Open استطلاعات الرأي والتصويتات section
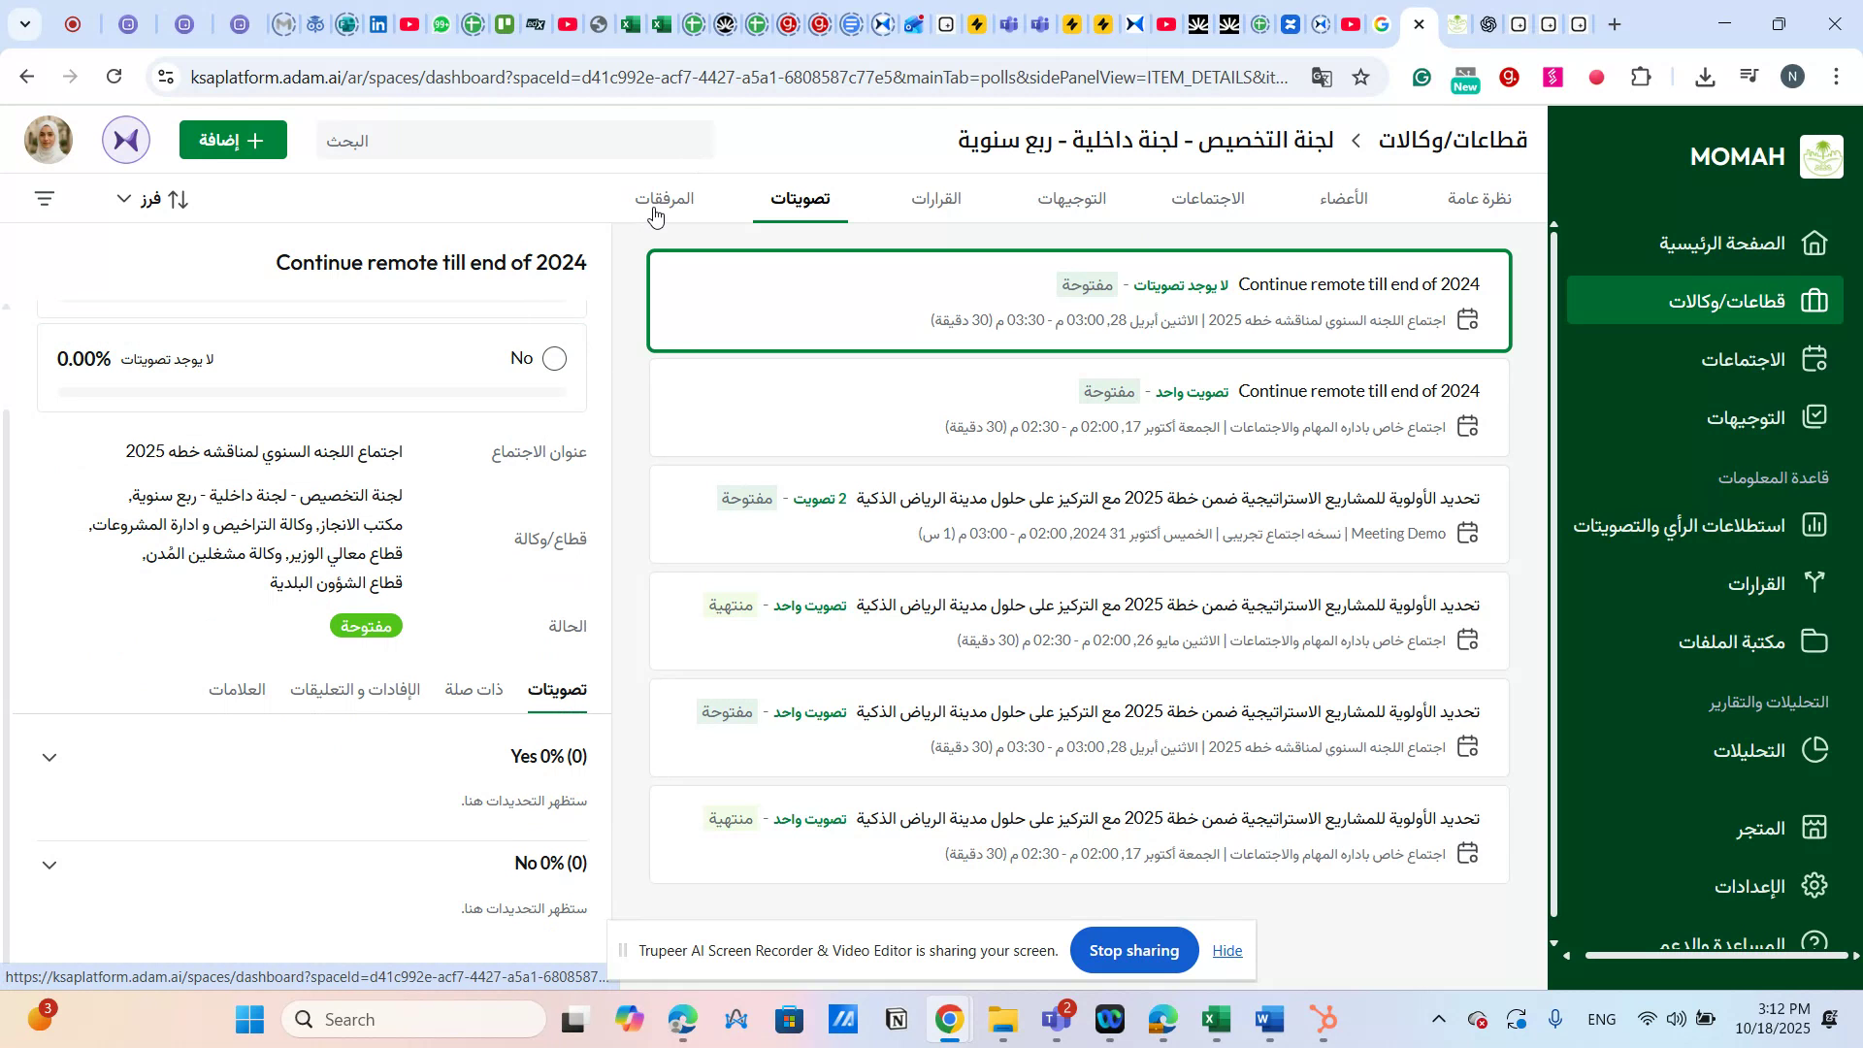Image resolution: width=1863 pixels, height=1048 pixels. coord(1703,525)
